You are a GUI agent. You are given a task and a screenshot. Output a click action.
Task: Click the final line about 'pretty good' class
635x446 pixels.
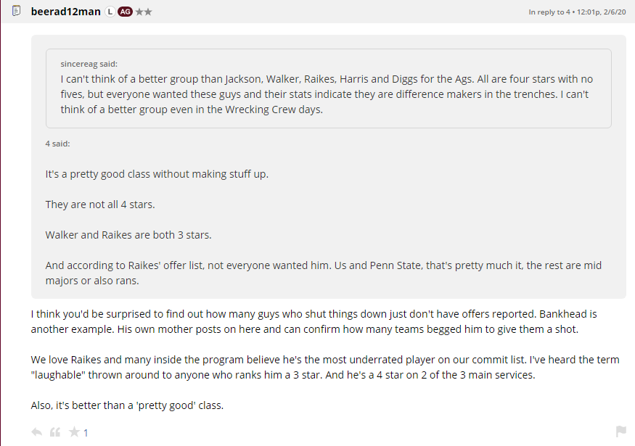click(x=127, y=405)
